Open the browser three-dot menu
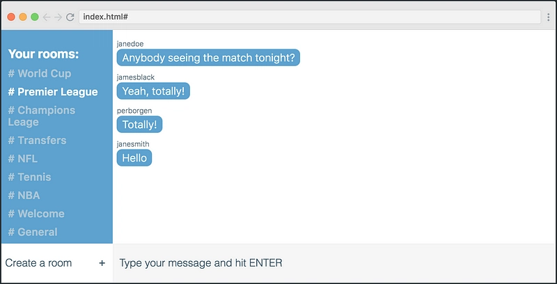The height and width of the screenshot is (284, 557). (549, 17)
